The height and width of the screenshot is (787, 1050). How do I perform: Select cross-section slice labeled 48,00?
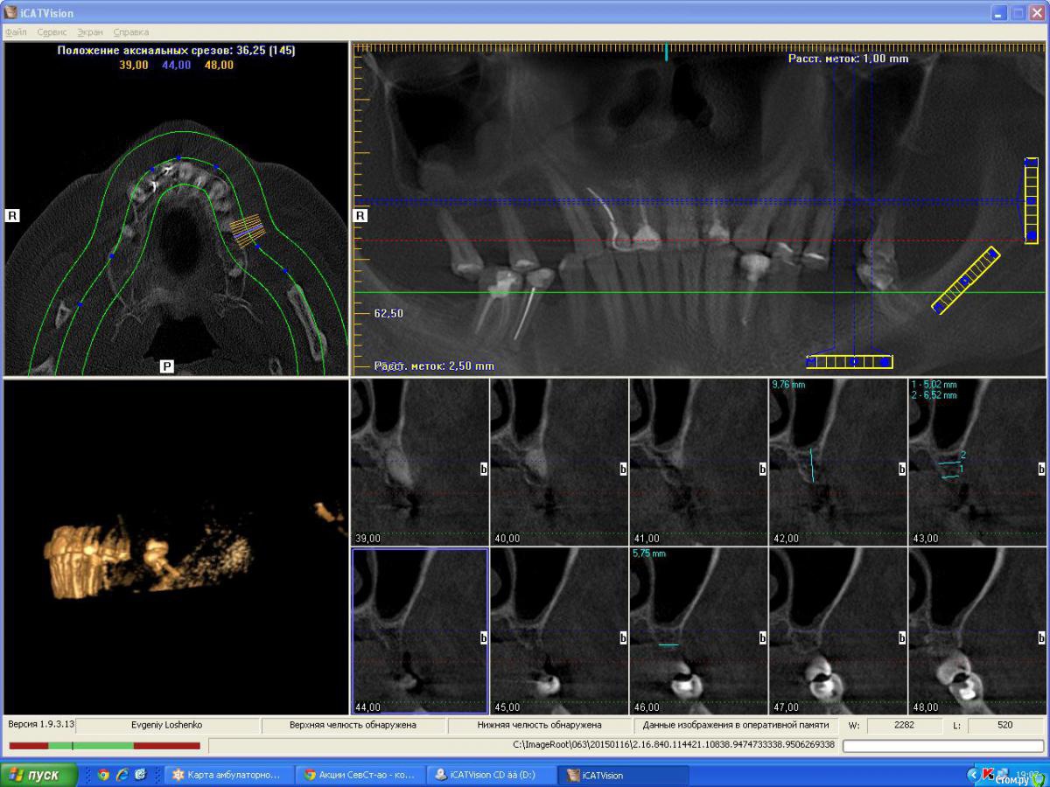[977, 630]
